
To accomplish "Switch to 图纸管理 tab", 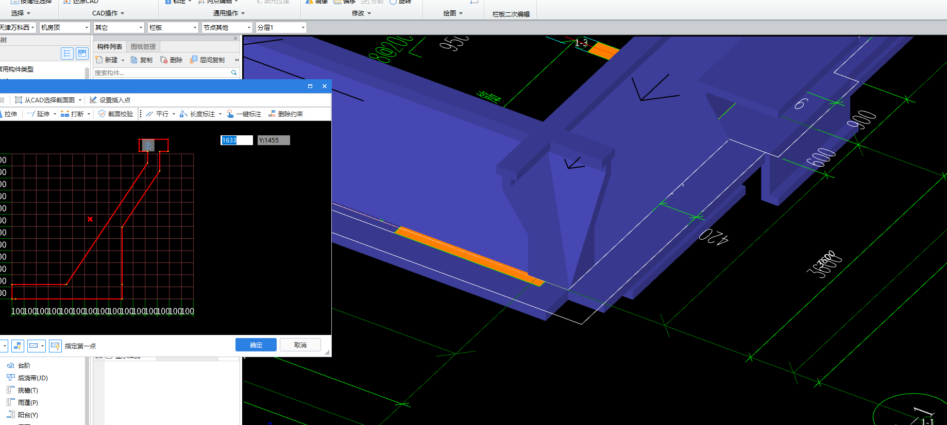I will tap(143, 46).
